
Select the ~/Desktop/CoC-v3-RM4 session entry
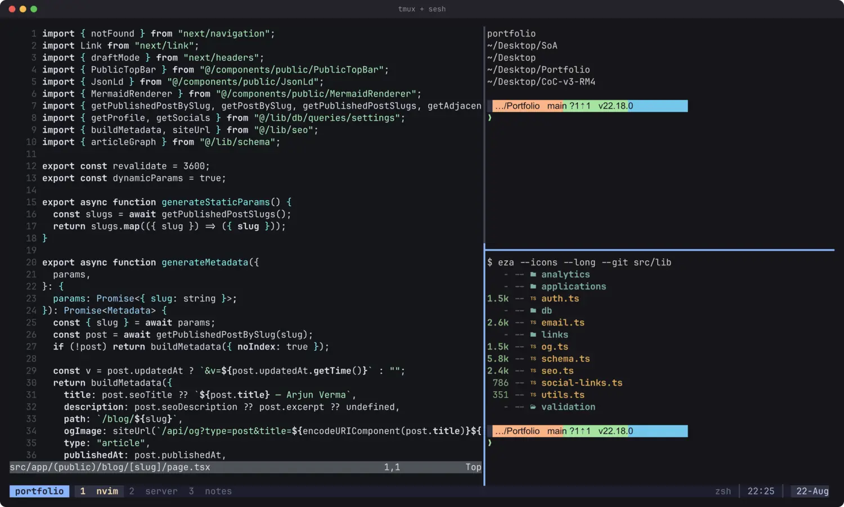541,82
